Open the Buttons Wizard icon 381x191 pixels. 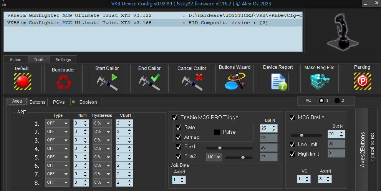tap(235, 81)
